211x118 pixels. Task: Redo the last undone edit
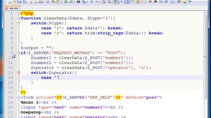pyautogui.click(x=71, y=2)
